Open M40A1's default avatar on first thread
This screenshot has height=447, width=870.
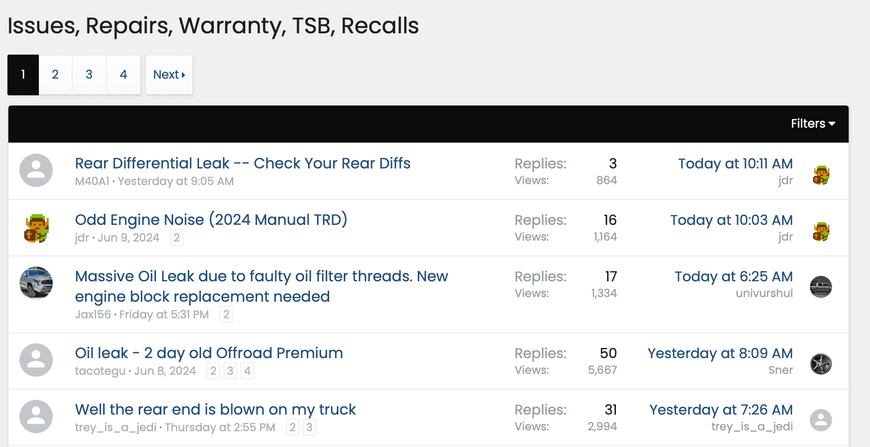tap(36, 170)
